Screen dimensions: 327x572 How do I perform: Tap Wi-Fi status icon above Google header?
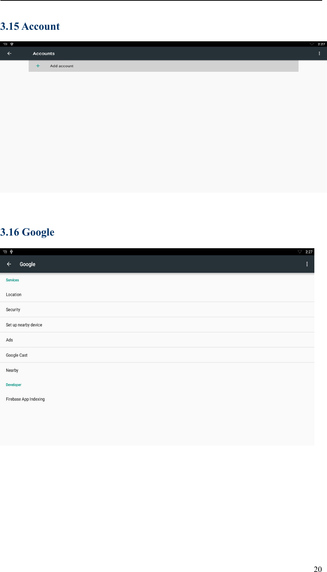[5, 252]
